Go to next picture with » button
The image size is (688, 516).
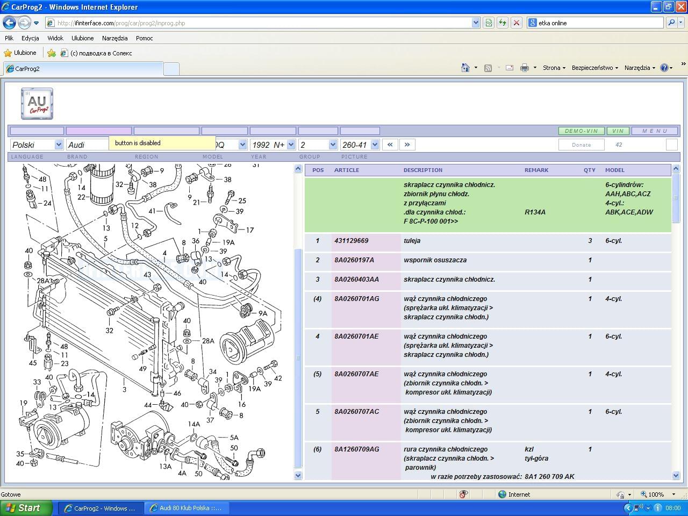(407, 145)
